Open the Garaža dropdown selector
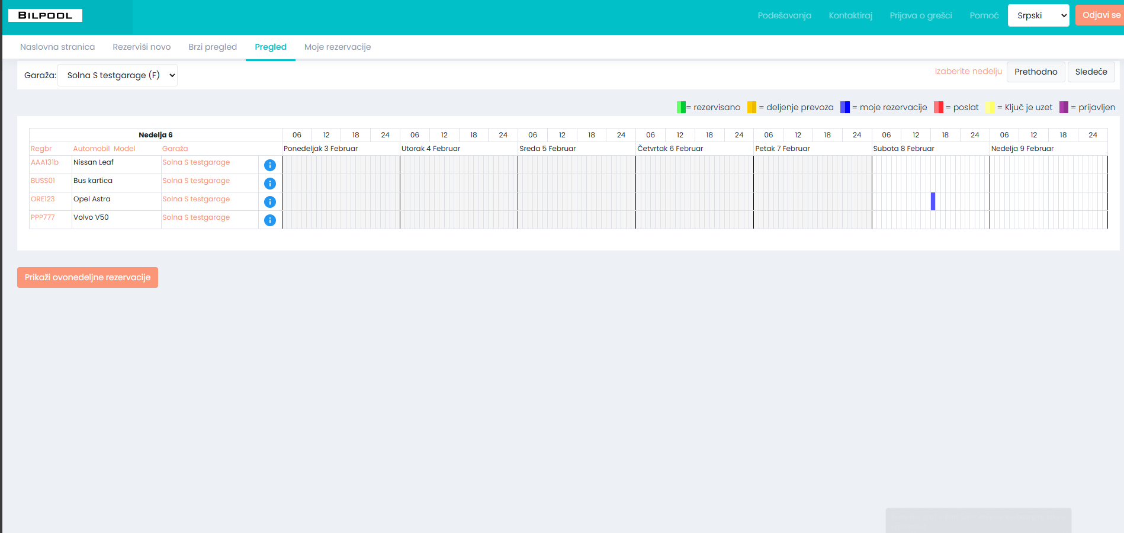The width and height of the screenshot is (1124, 533). tap(117, 75)
